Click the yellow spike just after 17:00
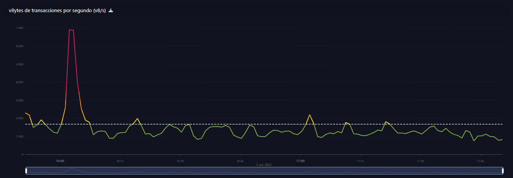The height and width of the screenshot is (178, 513). tap(310, 115)
